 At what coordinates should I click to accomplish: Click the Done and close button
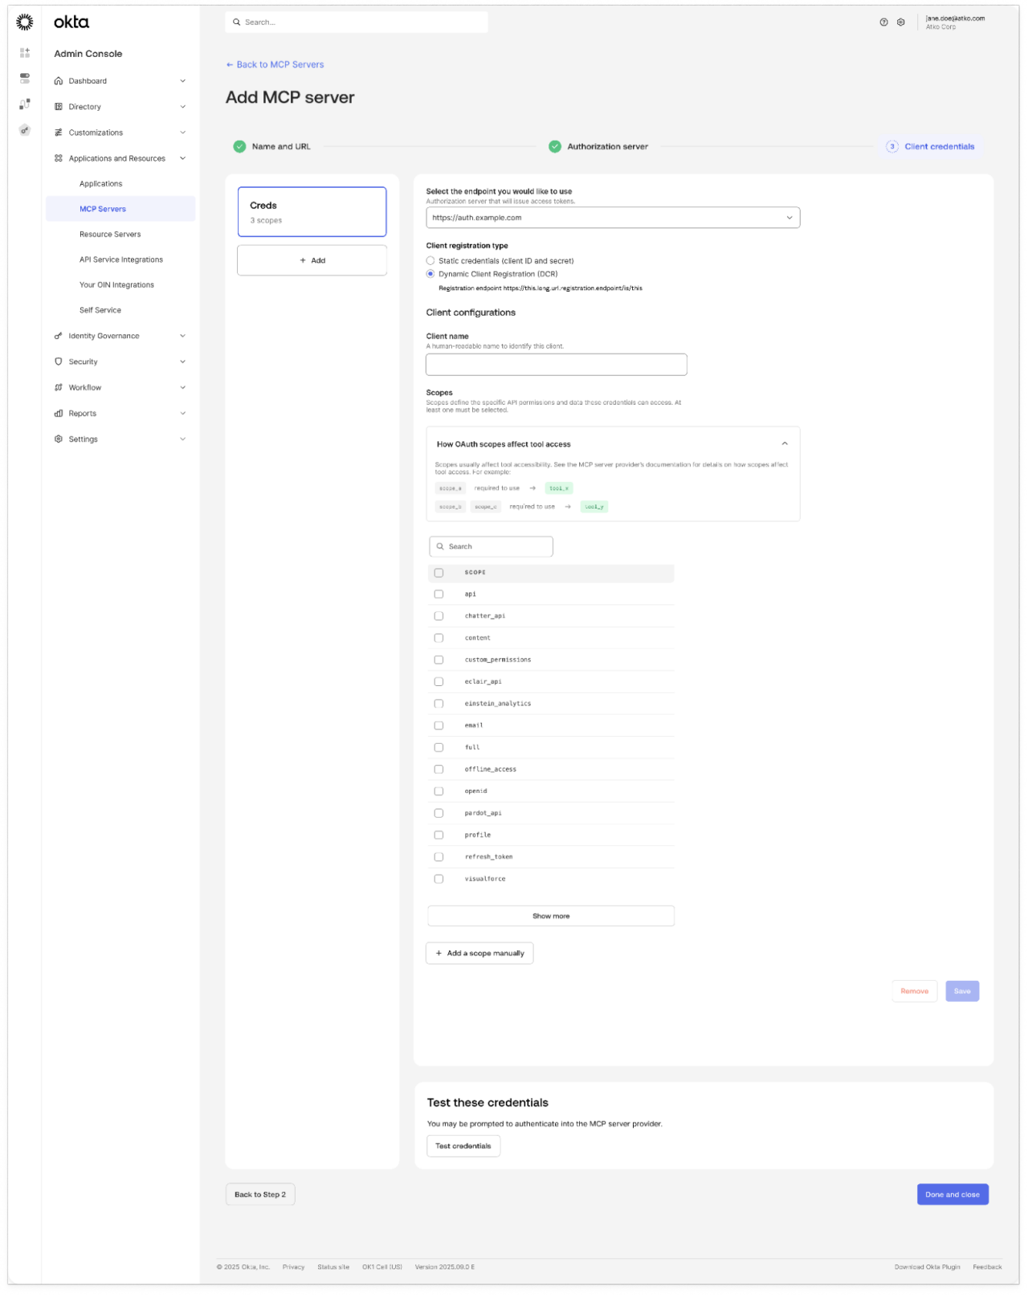953,1195
